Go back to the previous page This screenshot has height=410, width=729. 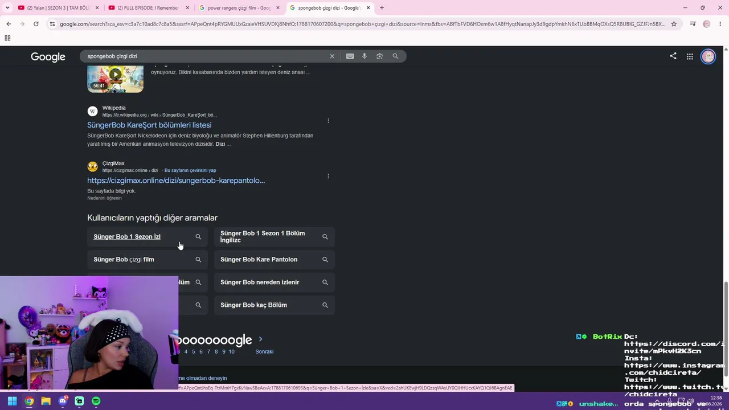click(x=9, y=24)
